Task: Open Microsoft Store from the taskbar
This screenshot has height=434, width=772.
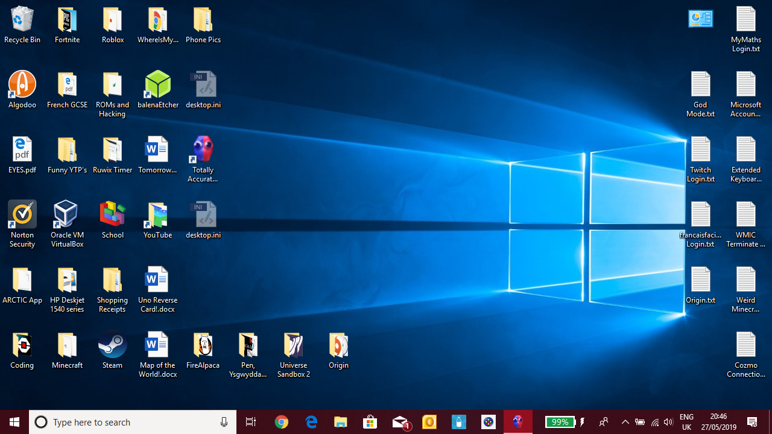Action: (370, 422)
